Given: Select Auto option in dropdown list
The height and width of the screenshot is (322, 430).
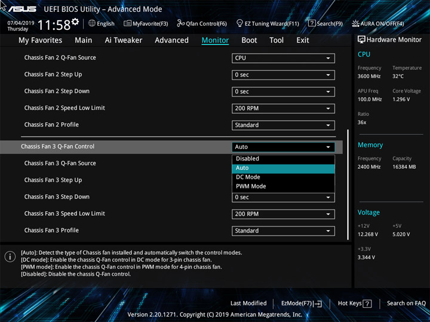Looking at the screenshot, I should 283,168.
